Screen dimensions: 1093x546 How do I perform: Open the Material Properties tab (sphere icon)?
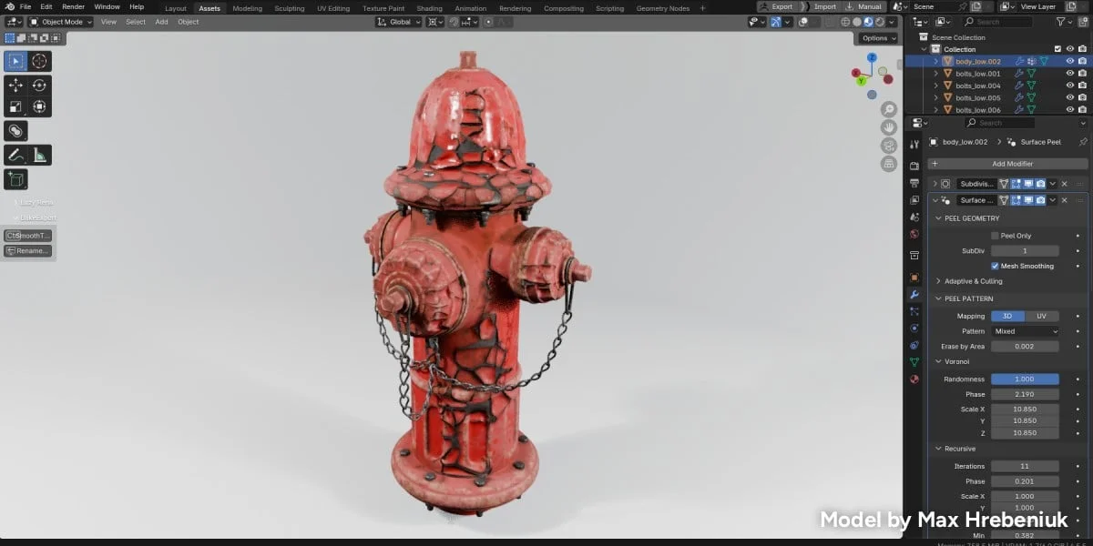pyautogui.click(x=914, y=379)
